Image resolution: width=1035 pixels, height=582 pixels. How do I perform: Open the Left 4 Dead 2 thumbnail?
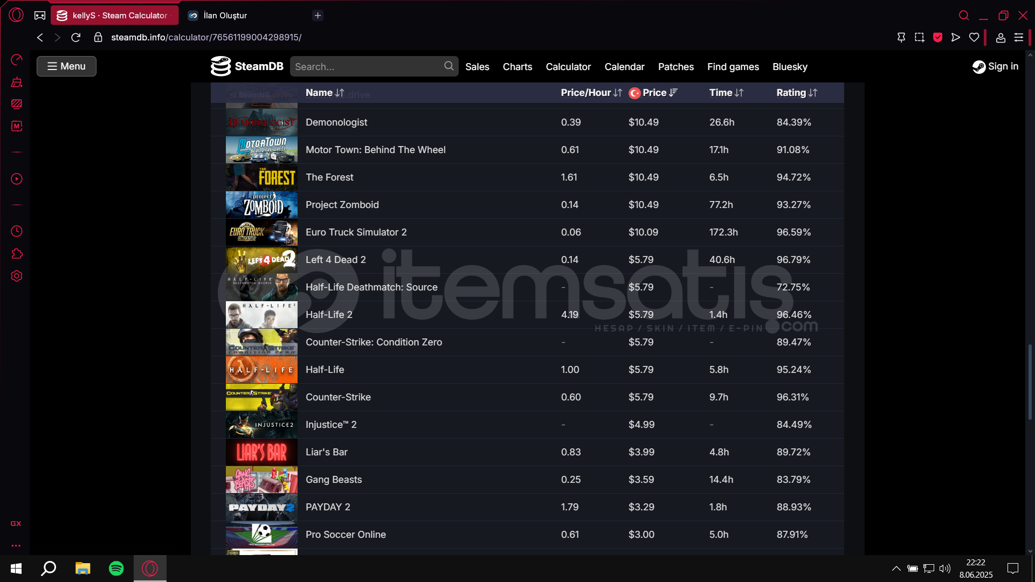pyautogui.click(x=261, y=260)
